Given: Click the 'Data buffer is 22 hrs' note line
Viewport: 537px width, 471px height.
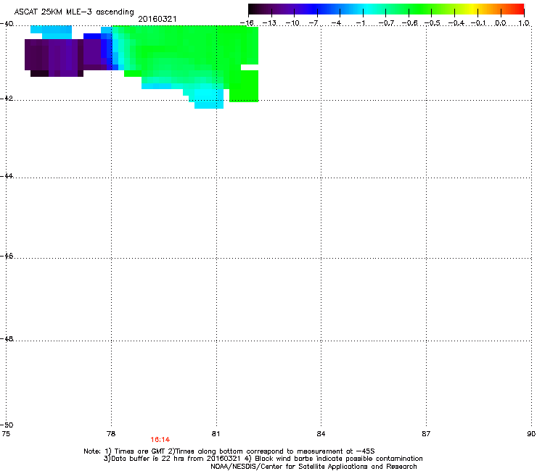Looking at the screenshot, I should (263, 459).
